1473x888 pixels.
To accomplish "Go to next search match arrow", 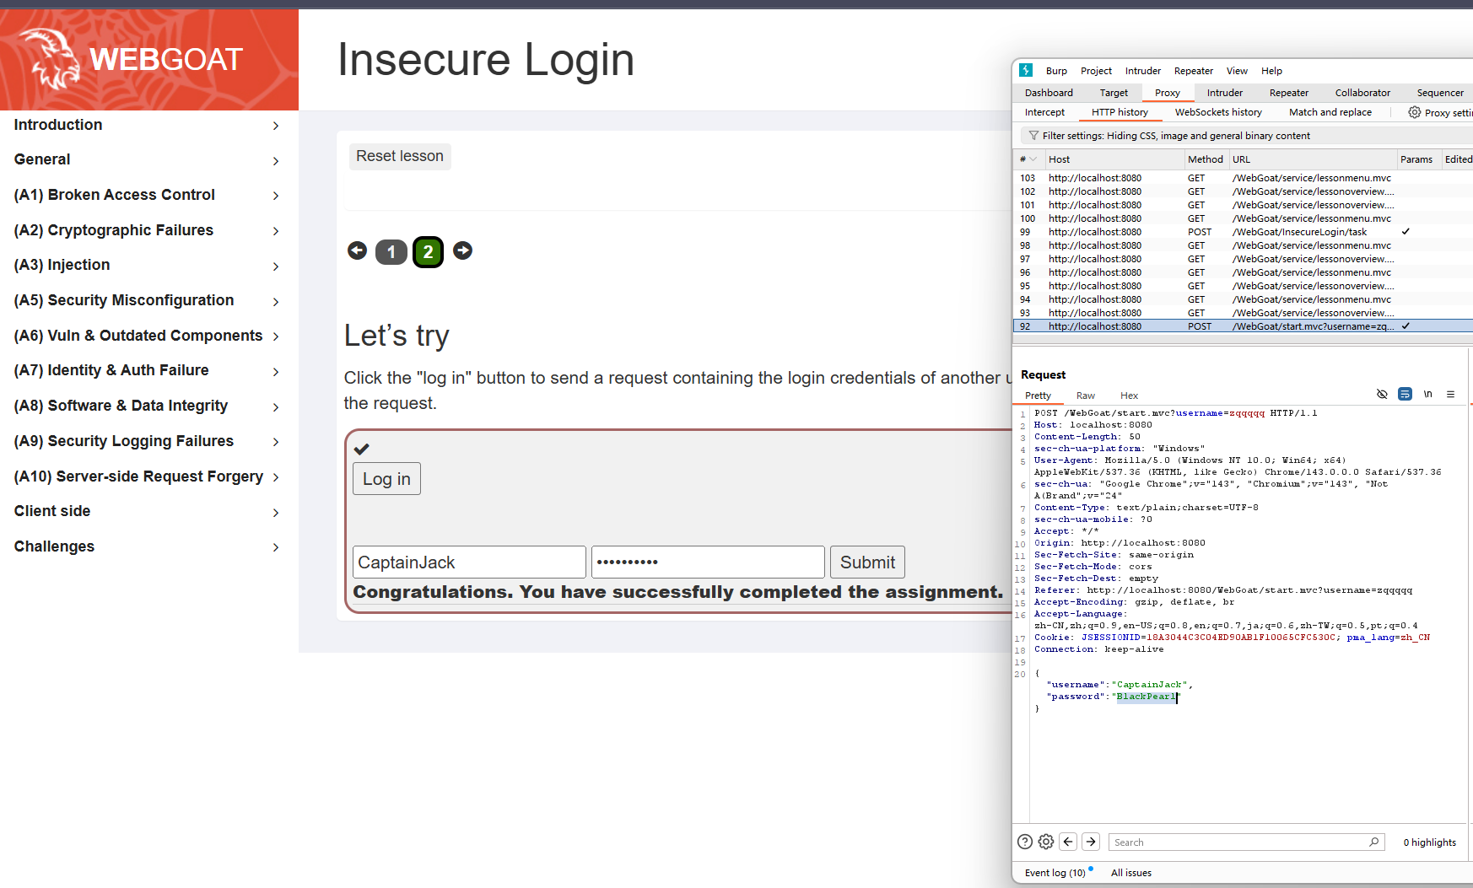I will pos(1091,842).
